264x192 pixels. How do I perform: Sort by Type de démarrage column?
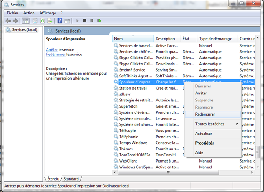pos(217,39)
